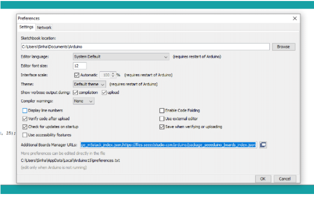Image resolution: width=314 pixels, height=197 pixels.
Task: Click the Browse button for sketchbook location
Action: tap(283, 47)
